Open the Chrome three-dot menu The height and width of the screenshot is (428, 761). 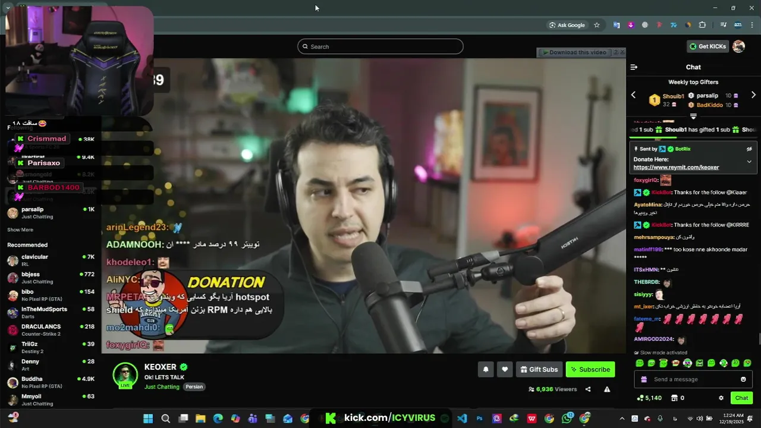(x=752, y=25)
